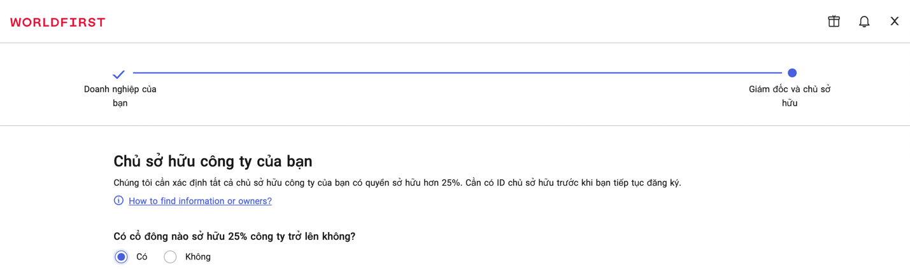Screen dimensions: 910x276
Task: Click the 25% shareholder question text
Action: tap(234, 237)
